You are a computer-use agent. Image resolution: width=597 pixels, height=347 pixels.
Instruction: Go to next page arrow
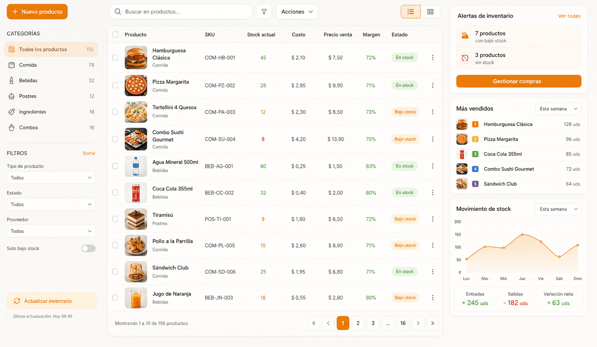418,323
